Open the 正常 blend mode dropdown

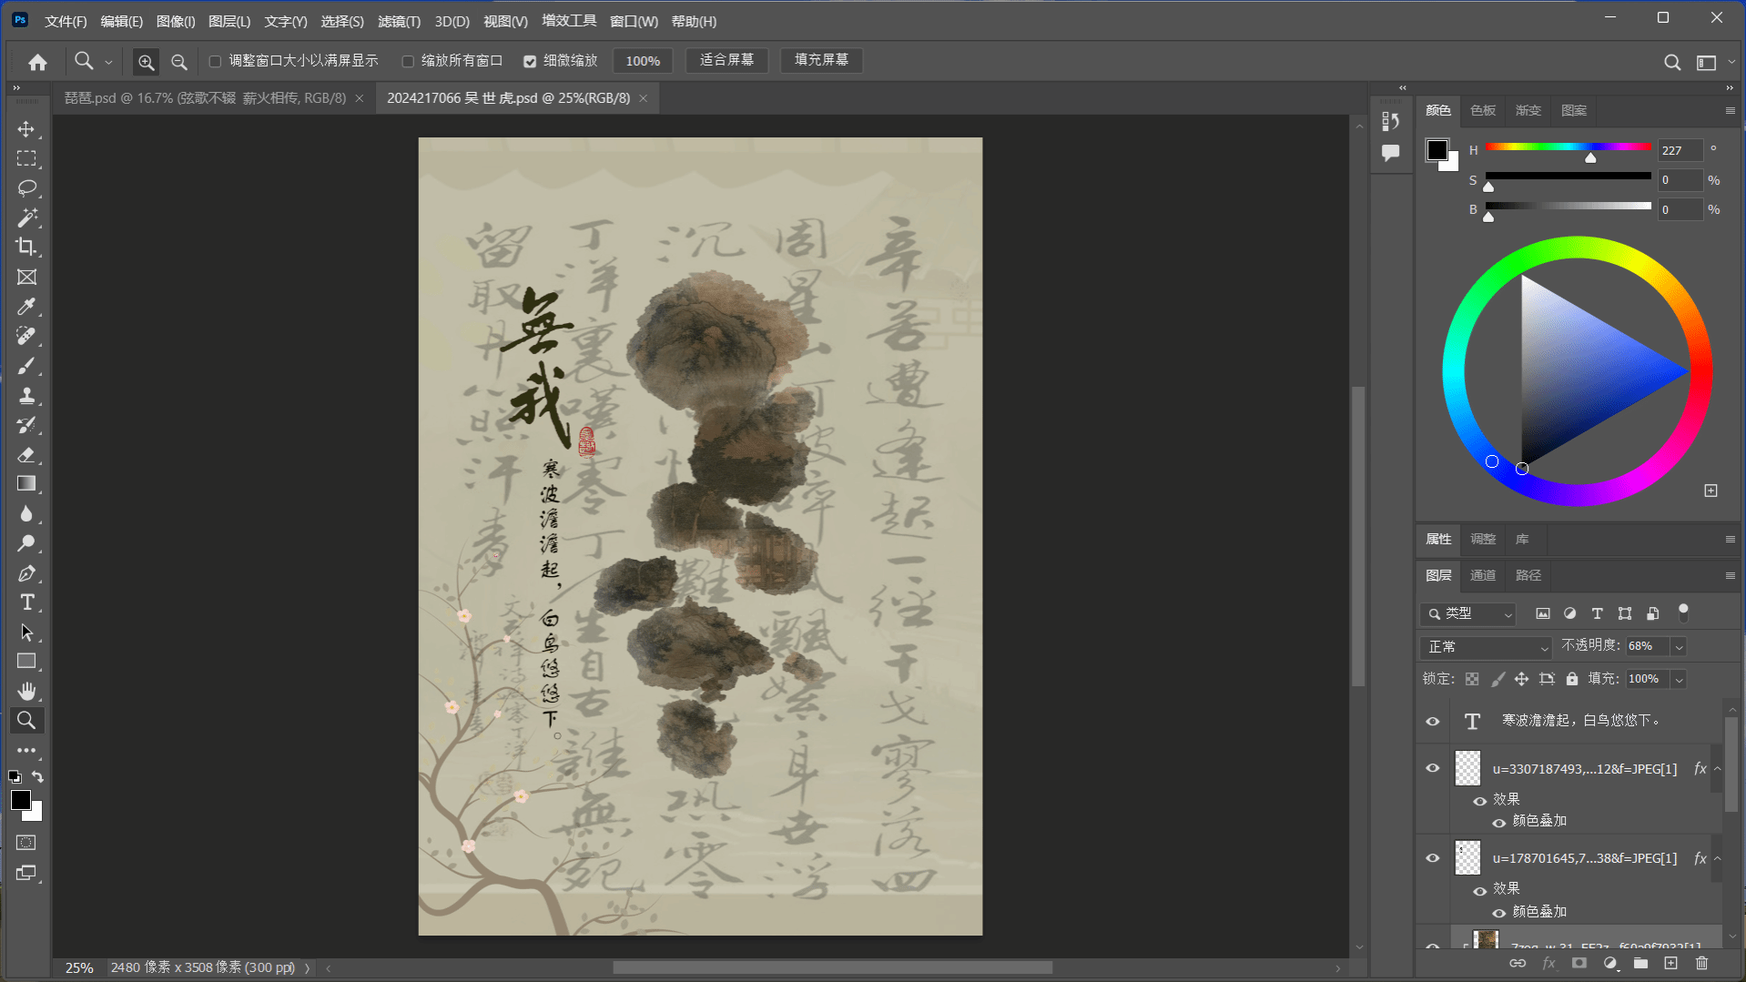point(1486,647)
